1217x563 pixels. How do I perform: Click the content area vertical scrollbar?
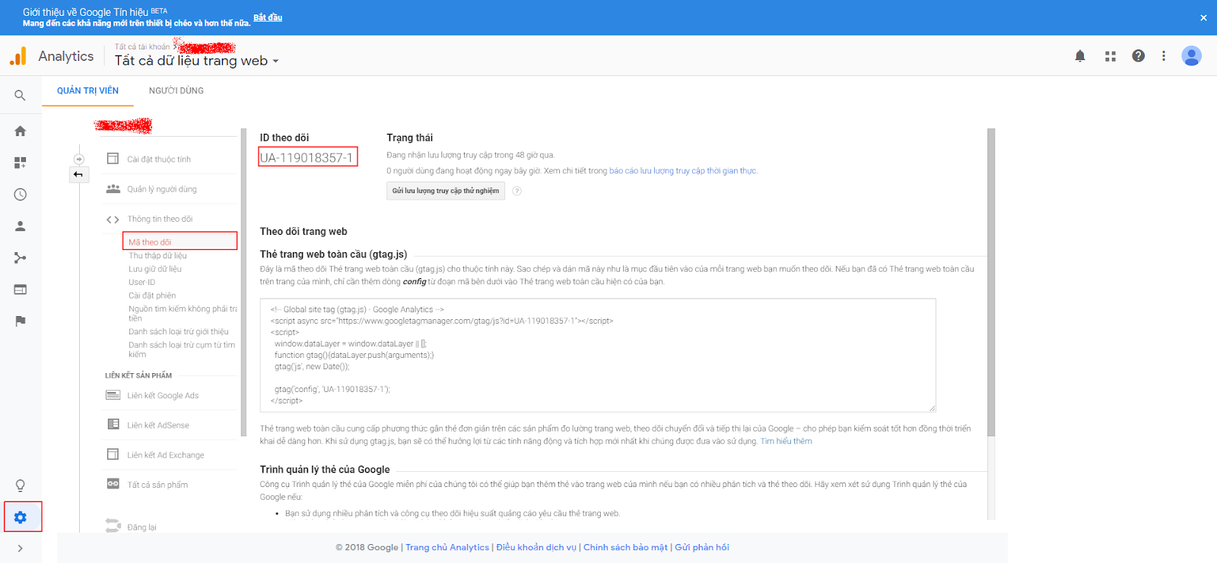coord(991,283)
